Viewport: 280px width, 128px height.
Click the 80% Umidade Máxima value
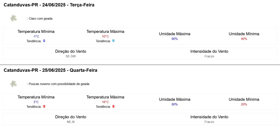pos(175,104)
